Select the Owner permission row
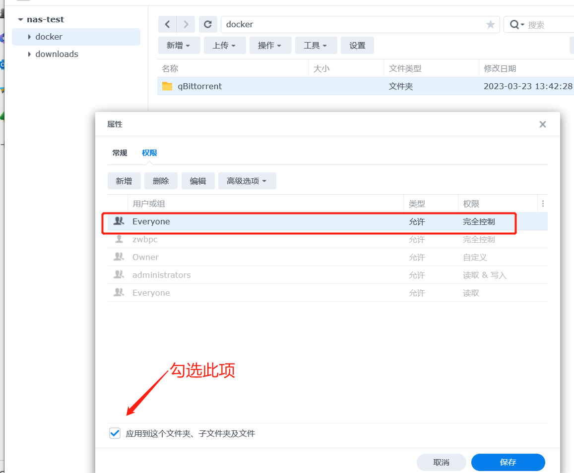 pyautogui.click(x=327, y=257)
